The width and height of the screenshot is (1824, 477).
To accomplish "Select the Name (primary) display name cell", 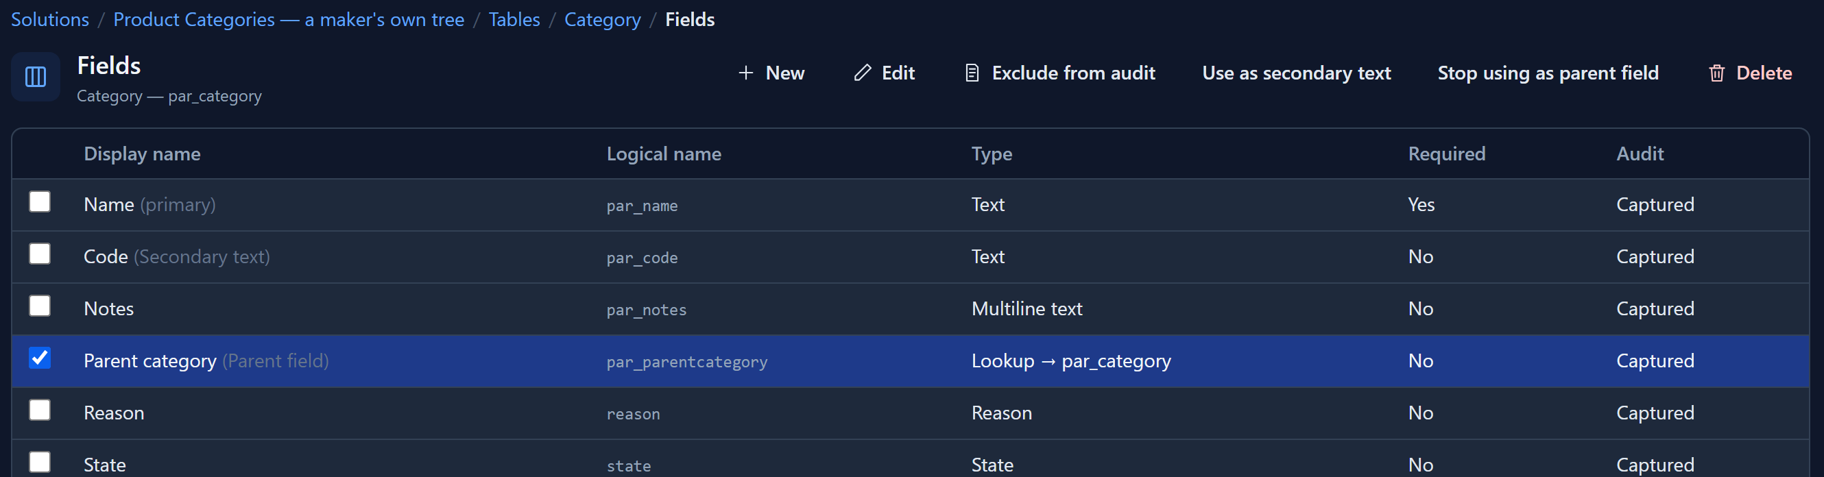I will pyautogui.click(x=149, y=204).
